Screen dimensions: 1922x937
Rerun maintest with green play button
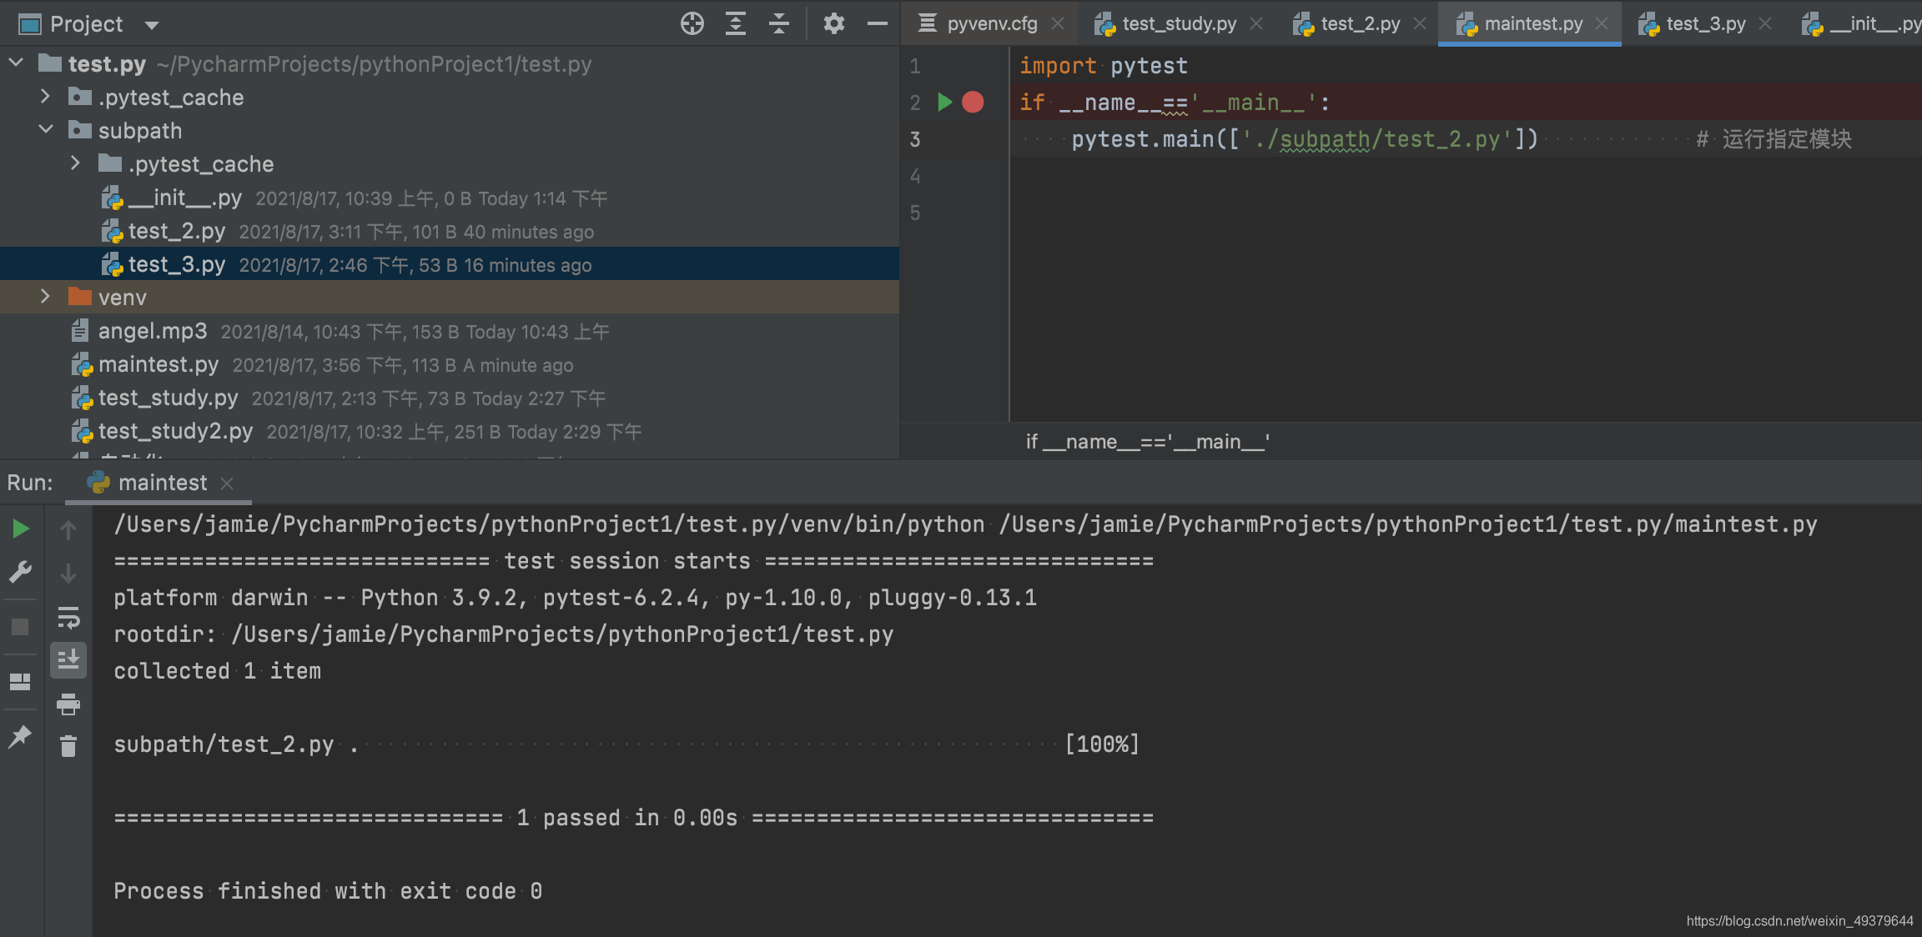(21, 529)
